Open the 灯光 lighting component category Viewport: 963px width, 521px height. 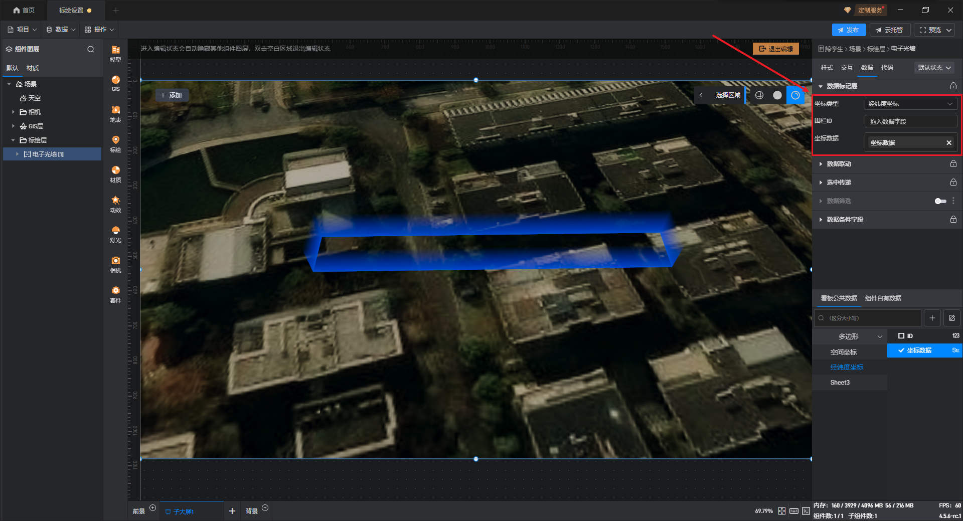115,234
